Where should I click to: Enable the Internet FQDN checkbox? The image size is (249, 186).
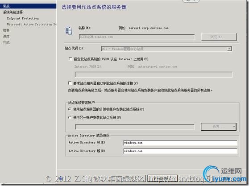point(70,59)
